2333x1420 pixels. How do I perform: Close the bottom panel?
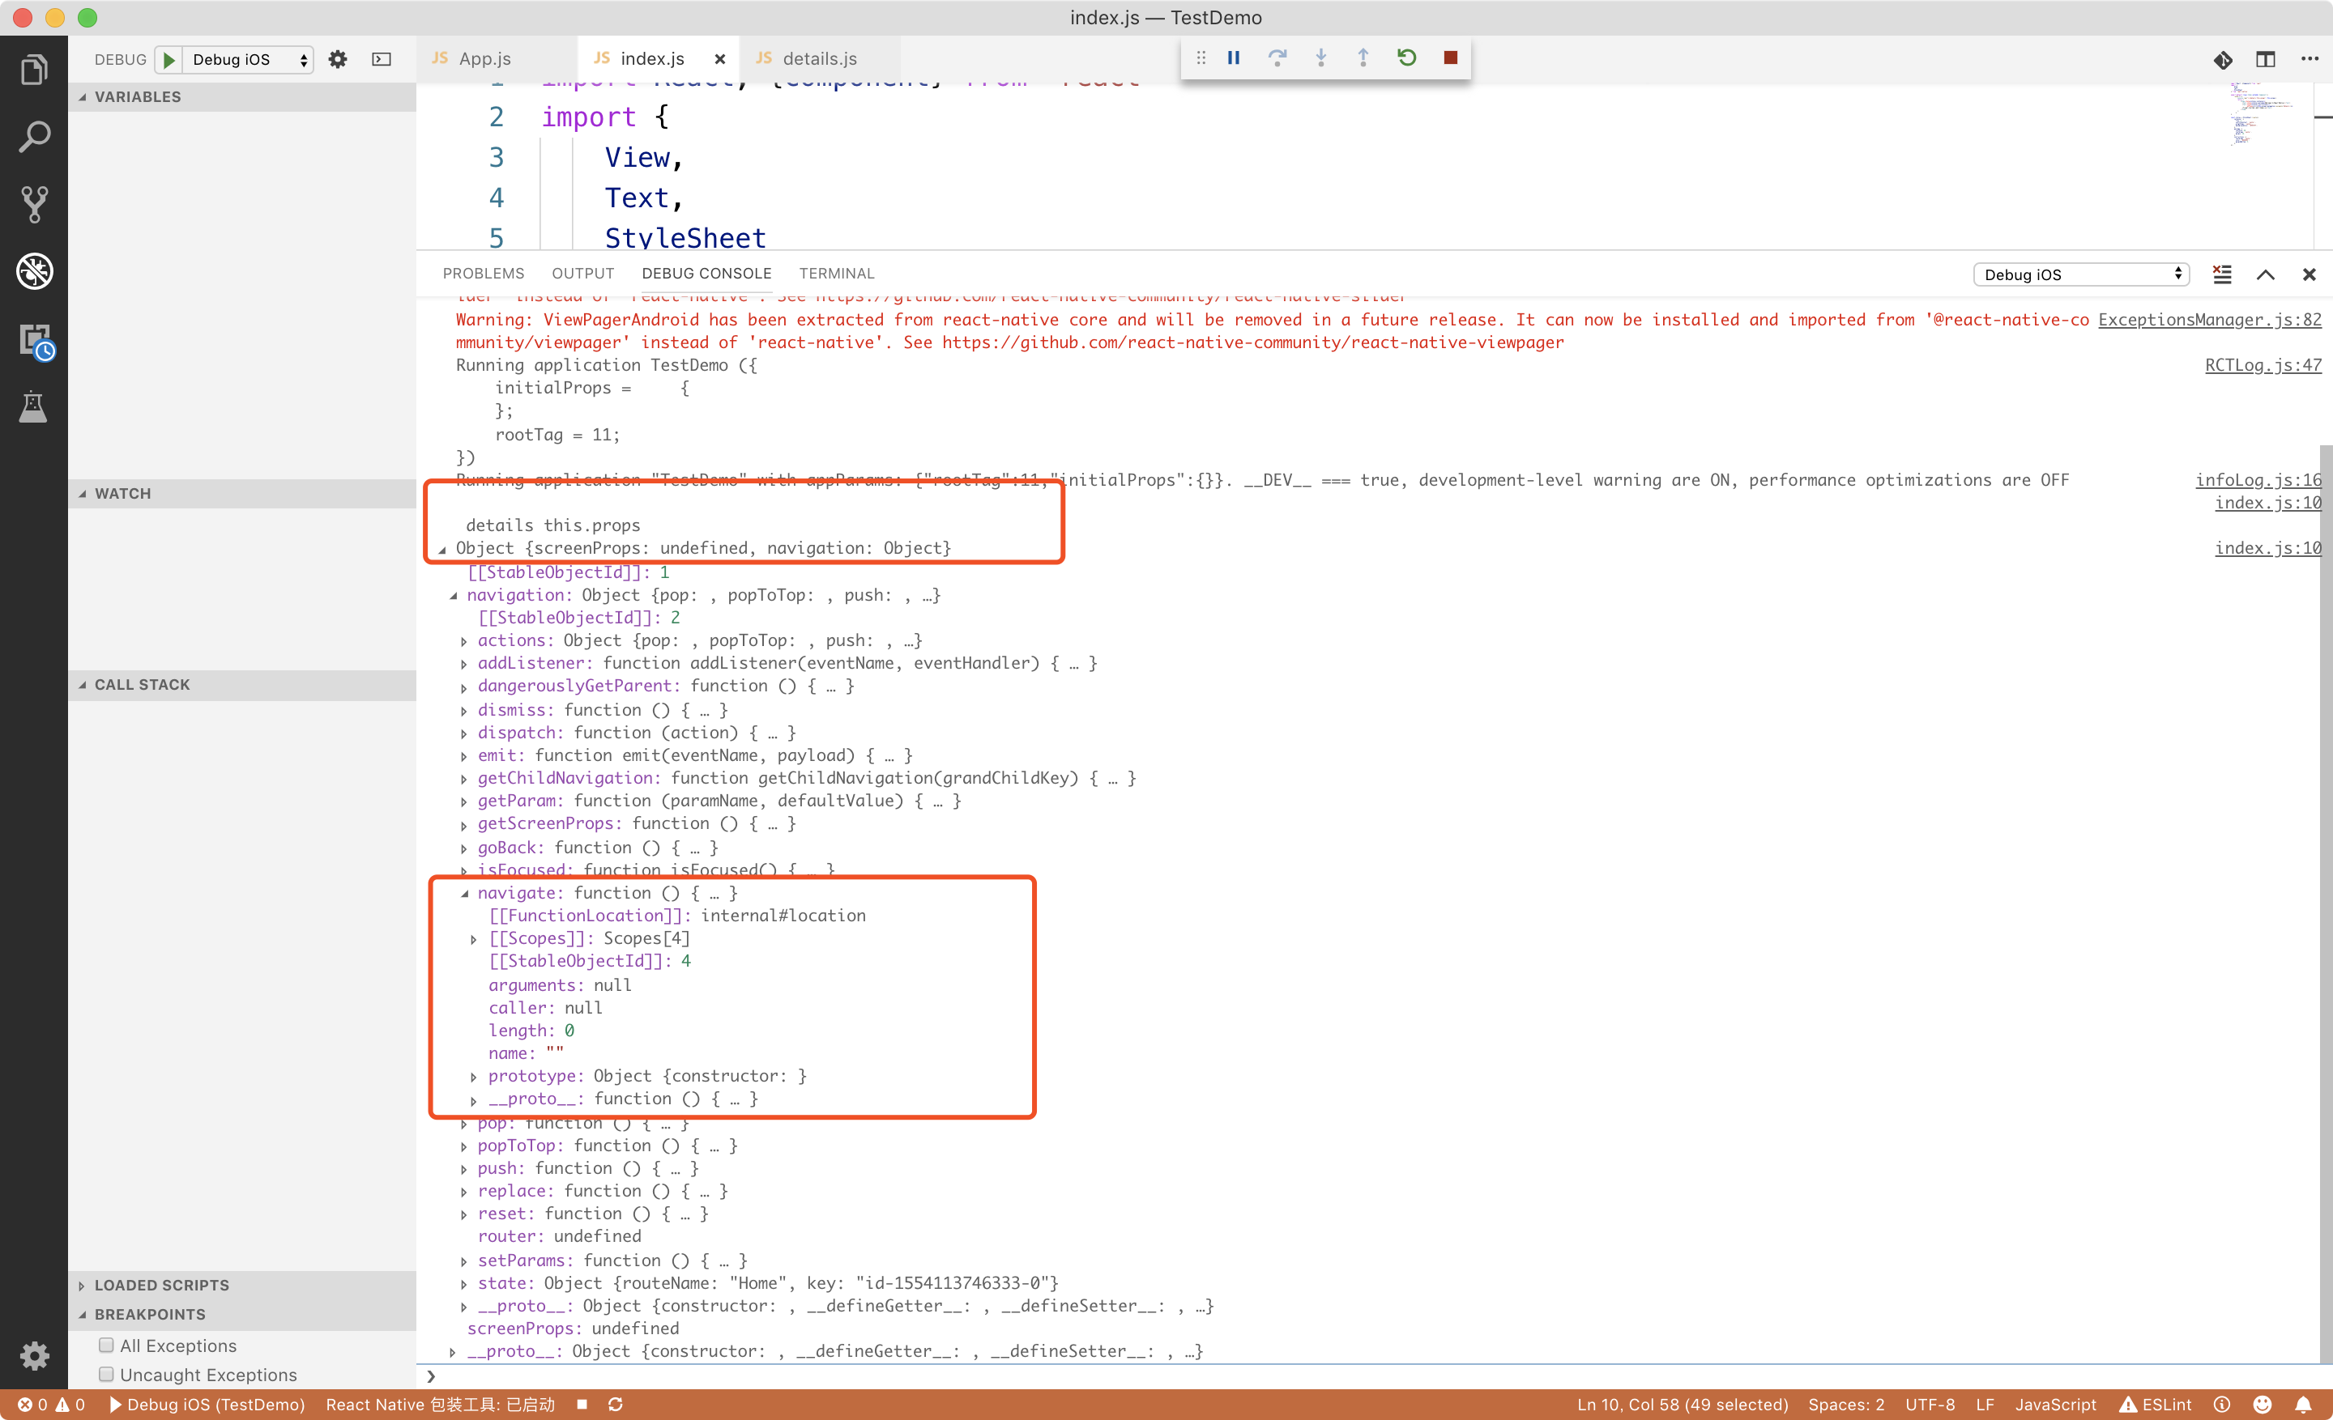pos(2310,274)
